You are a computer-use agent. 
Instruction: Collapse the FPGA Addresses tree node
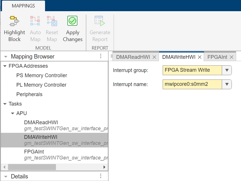5,66
